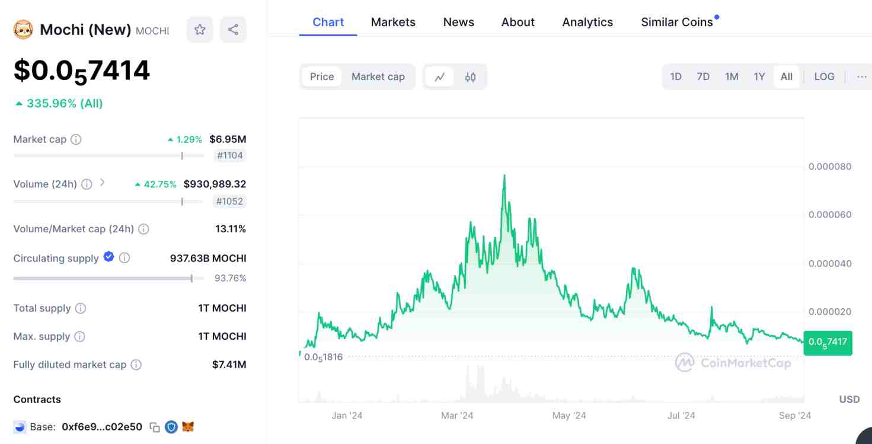
Task: Open the About tab
Action: pyautogui.click(x=518, y=22)
